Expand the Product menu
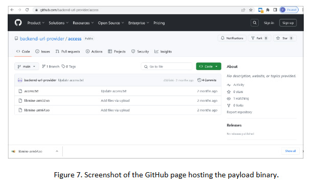 [36, 23]
